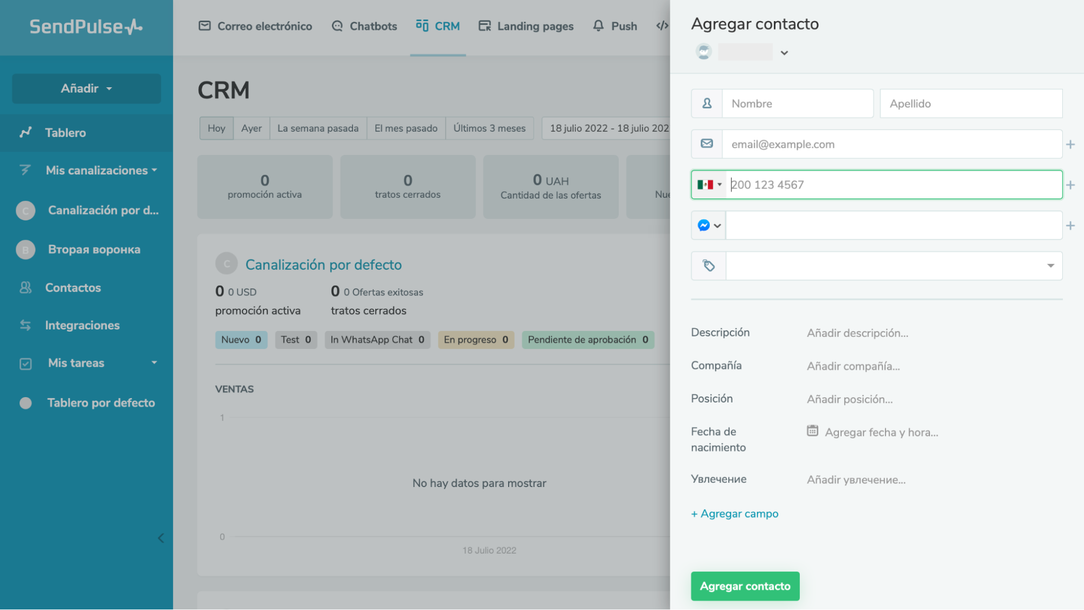This screenshot has width=1084, height=610.
Task: Click Añadir compañía field
Action: (853, 366)
